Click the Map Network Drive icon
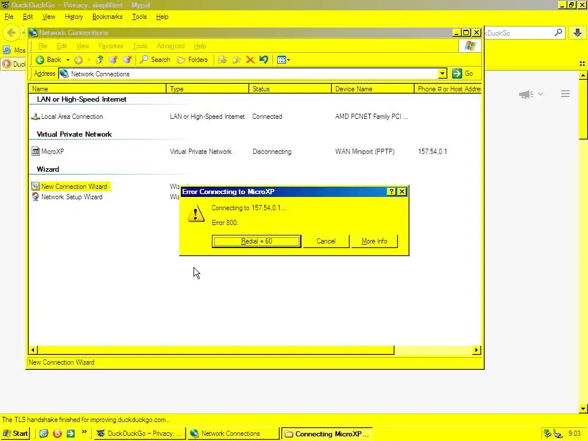This screenshot has width=588, height=441. pos(113,60)
